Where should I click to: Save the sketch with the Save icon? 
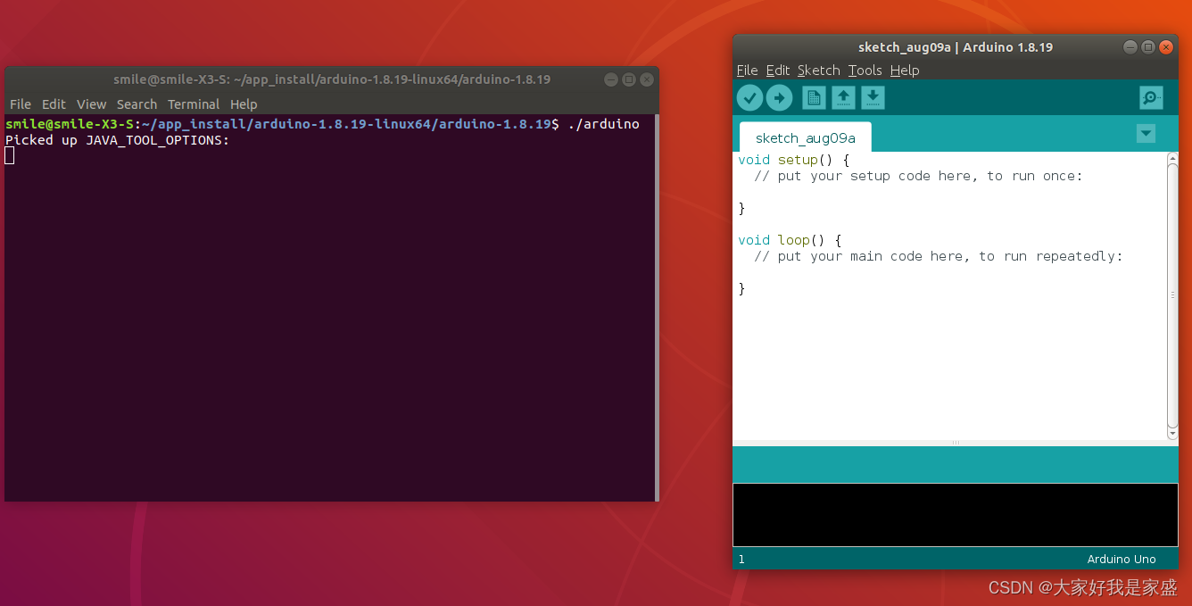[x=873, y=97]
